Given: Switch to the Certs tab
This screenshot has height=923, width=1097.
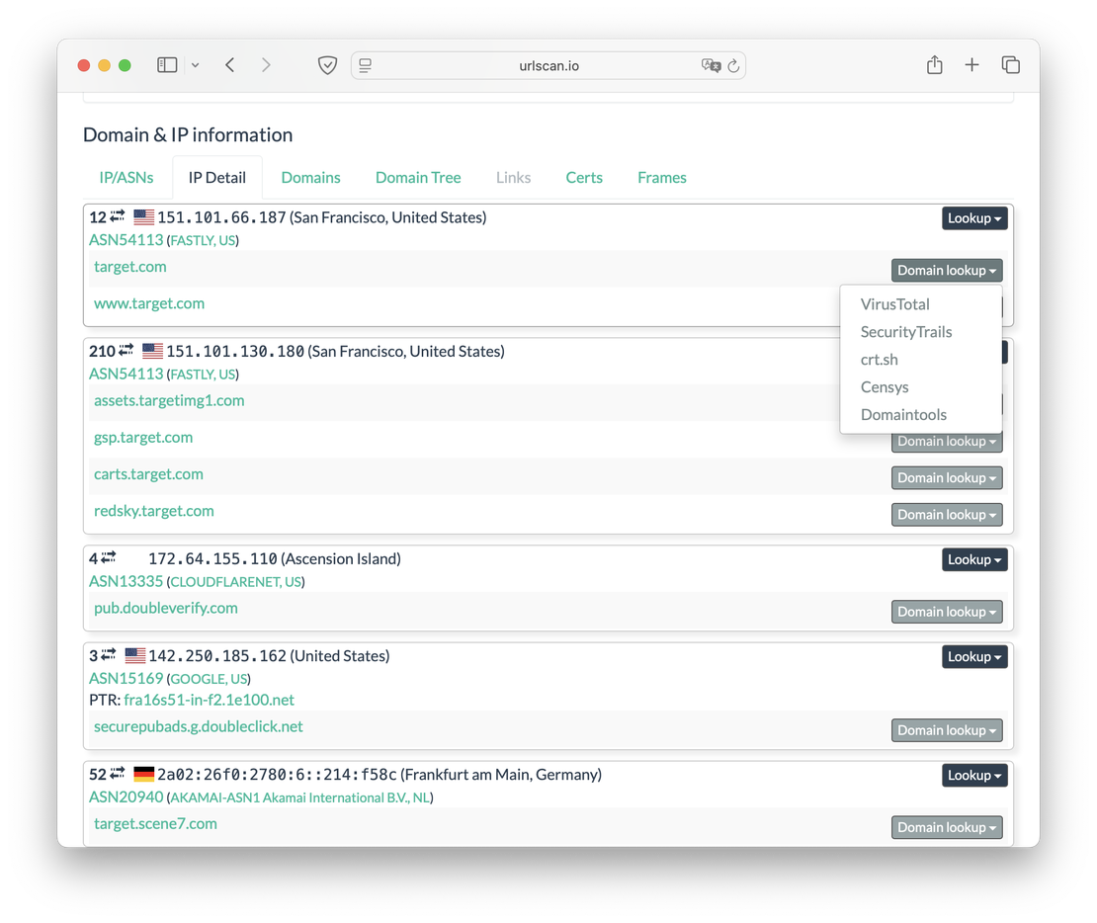Looking at the screenshot, I should 584,178.
